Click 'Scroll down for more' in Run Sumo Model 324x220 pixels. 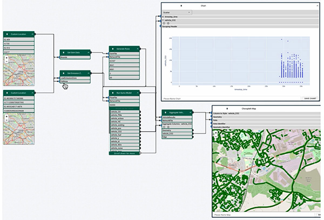124,153
